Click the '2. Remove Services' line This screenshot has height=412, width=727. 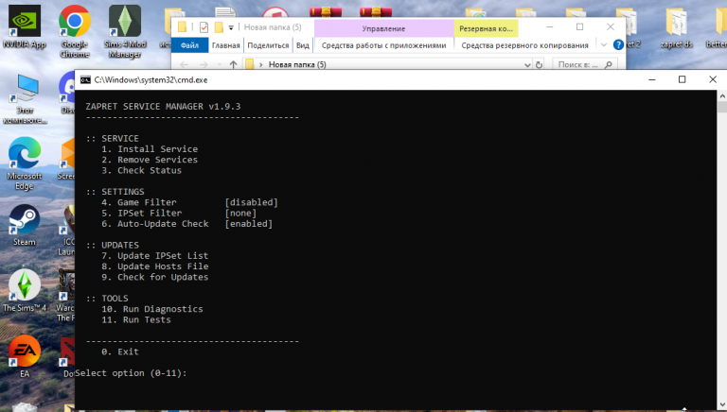(x=150, y=160)
